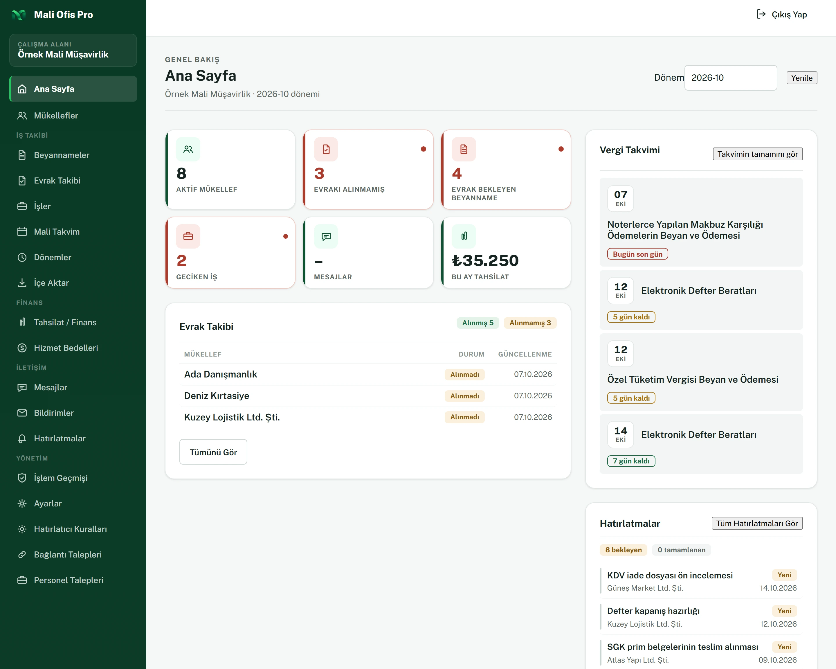Open Hatırlatıcı Kuralları menu item
836x669 pixels.
point(73,529)
